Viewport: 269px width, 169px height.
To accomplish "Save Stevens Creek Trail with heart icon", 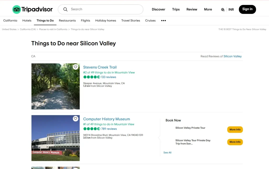I will [x=75, y=67].
